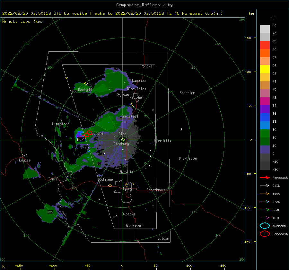Screen dimensions: 289x270
Task: Click the white 04DK arrow legend icon
Action: tap(265, 186)
